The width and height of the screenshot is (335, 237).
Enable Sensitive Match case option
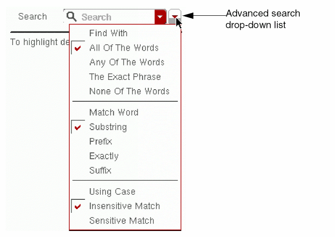[x=121, y=221]
